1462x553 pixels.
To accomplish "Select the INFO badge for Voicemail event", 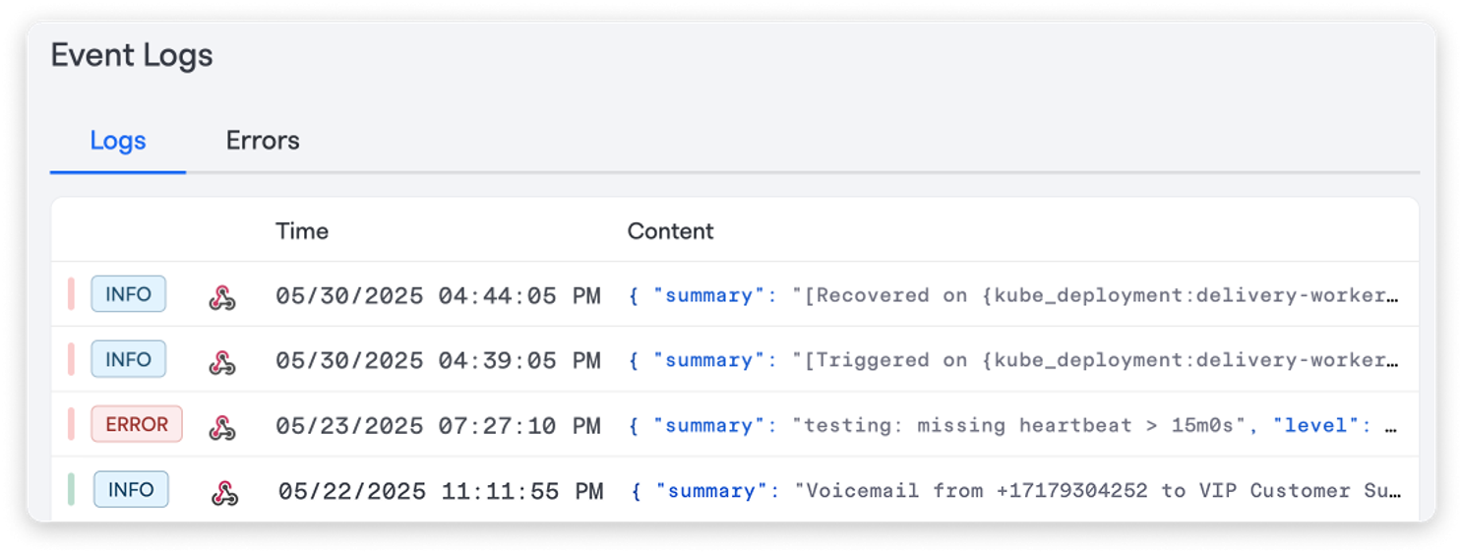I will (x=131, y=489).
